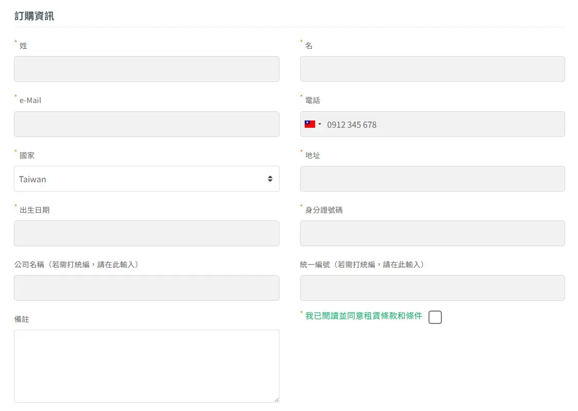
Task: Open the 國家 dropdown showing Taiwan
Action: (x=146, y=179)
